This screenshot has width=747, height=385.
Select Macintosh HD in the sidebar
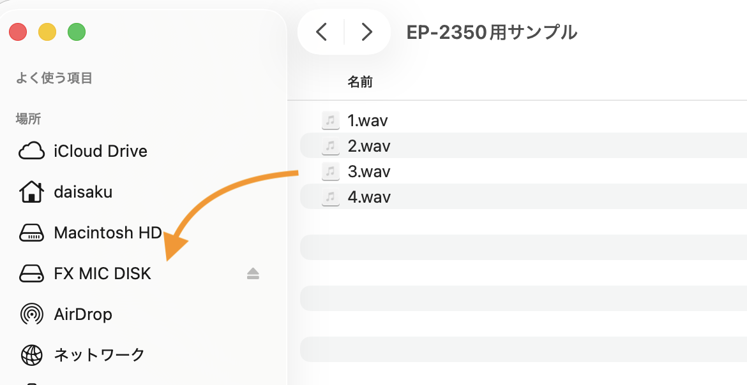coord(108,233)
